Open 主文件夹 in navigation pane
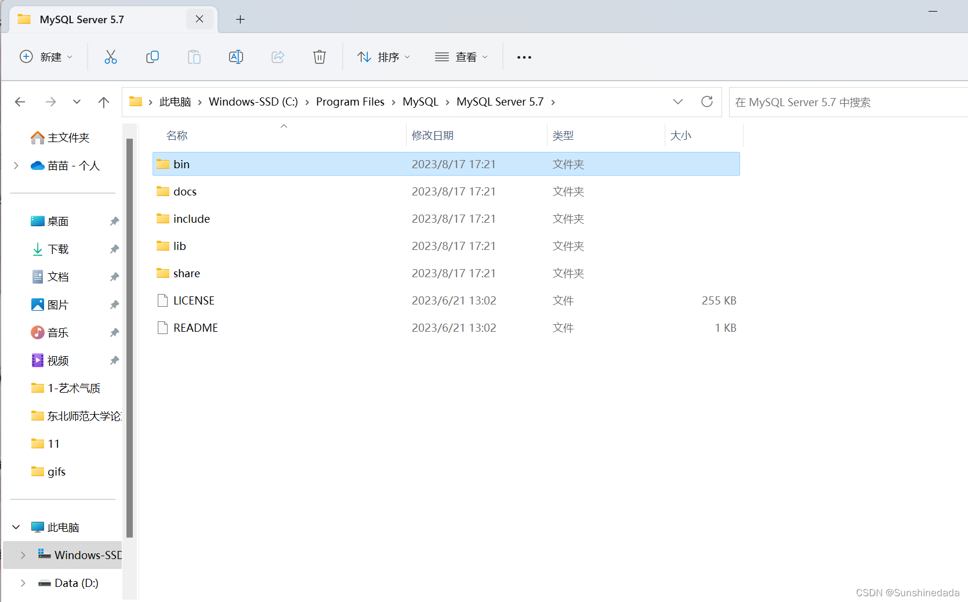The width and height of the screenshot is (968, 602). [x=60, y=137]
